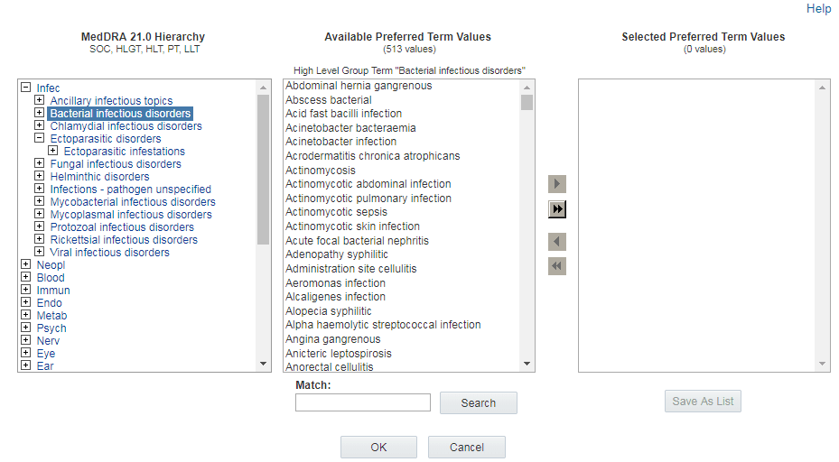839x462 pixels.
Task: Select Actinomycosis from available values
Action: pyautogui.click(x=321, y=171)
